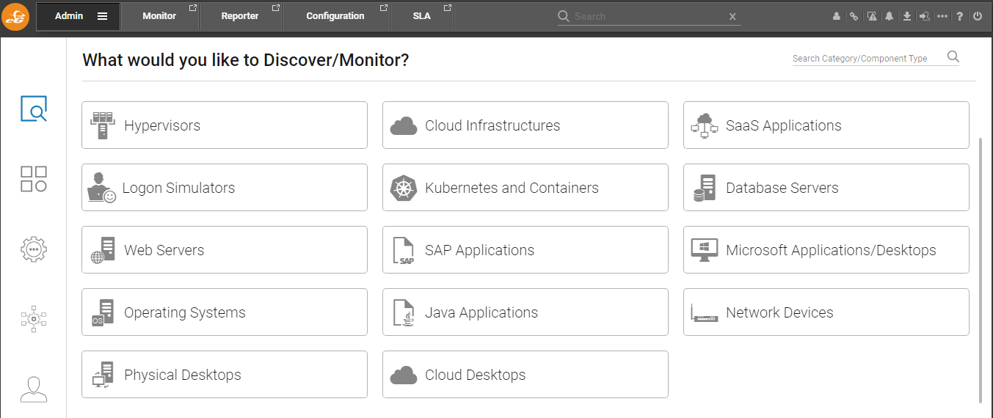Click the eG orange logo

(15, 16)
